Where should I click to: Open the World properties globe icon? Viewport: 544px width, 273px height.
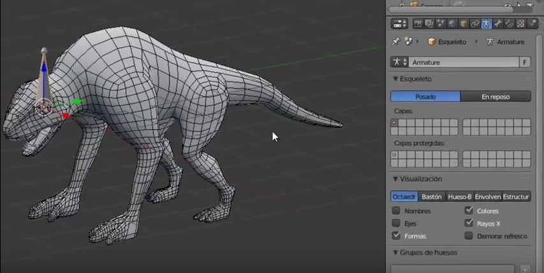(x=452, y=24)
